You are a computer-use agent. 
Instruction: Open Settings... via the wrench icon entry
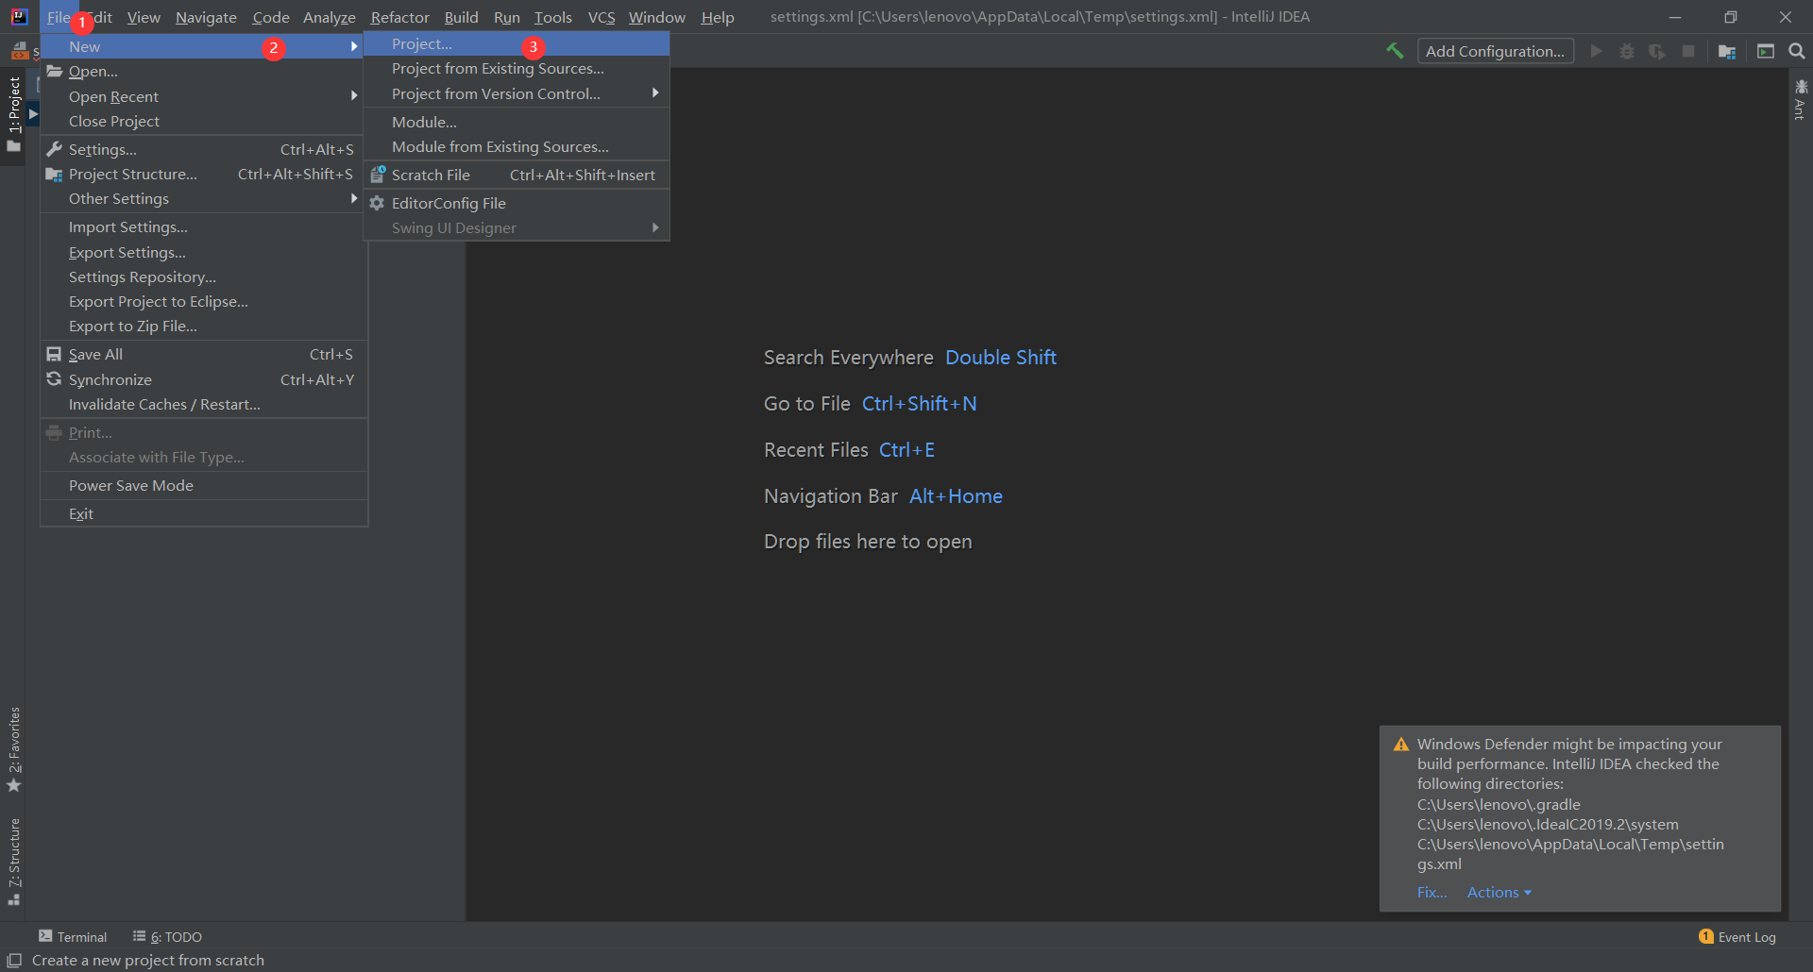tap(203, 149)
